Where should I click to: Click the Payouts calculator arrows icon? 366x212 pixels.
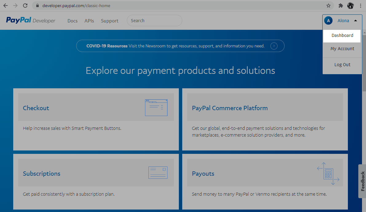pos(328,174)
